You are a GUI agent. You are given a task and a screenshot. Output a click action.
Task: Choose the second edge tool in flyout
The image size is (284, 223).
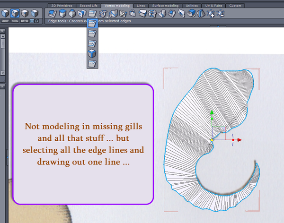[x=92, y=33]
